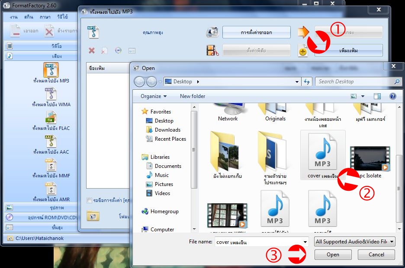Click the File name input field
The image size is (405, 268).
259,242
